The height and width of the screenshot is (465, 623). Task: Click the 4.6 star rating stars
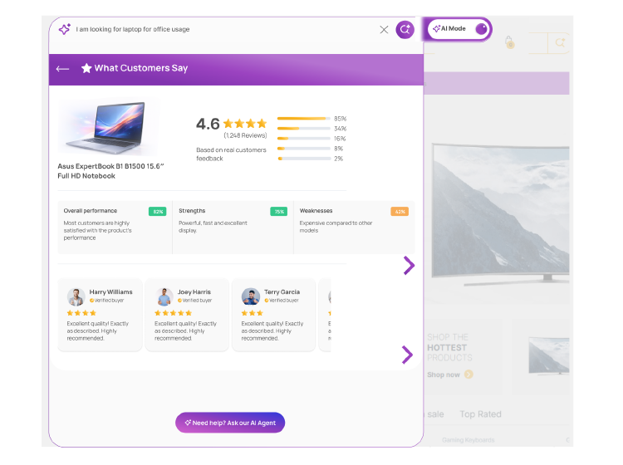click(245, 124)
